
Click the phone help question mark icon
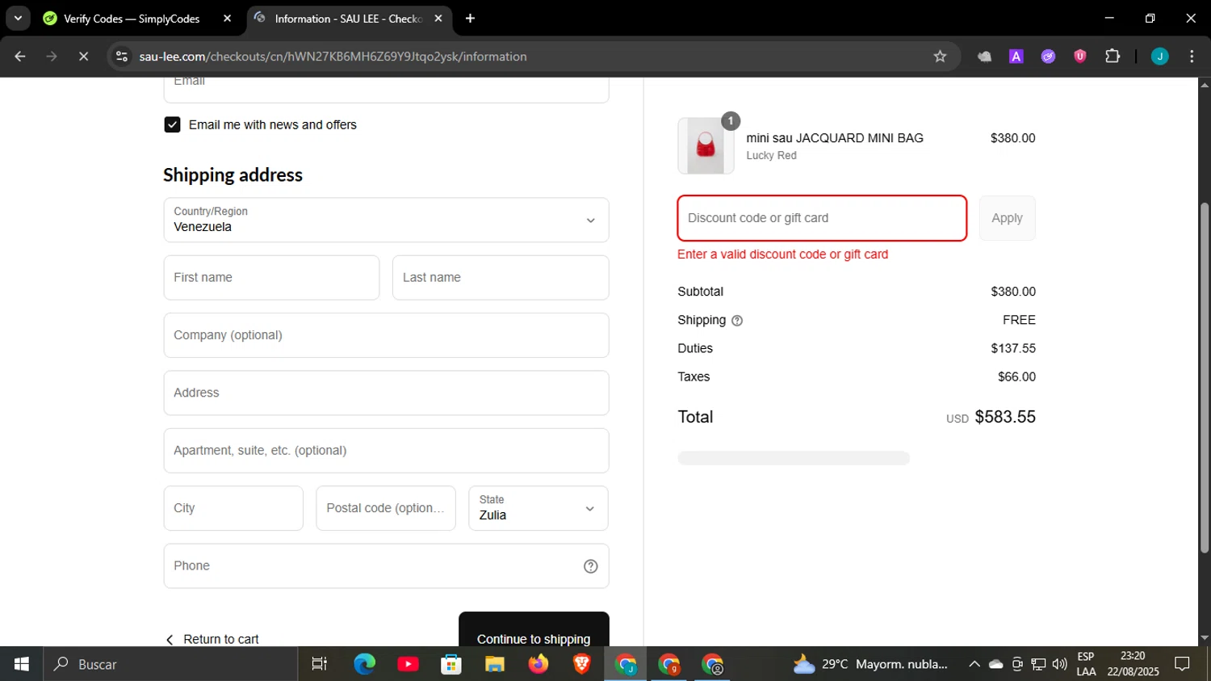pos(591,566)
